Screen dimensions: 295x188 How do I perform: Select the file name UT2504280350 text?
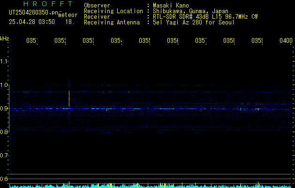click(x=33, y=13)
